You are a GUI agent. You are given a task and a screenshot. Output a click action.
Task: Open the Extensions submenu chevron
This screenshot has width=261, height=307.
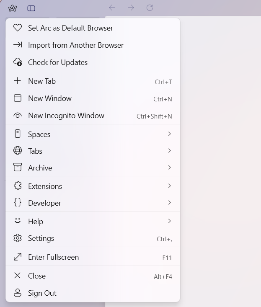[169, 186]
